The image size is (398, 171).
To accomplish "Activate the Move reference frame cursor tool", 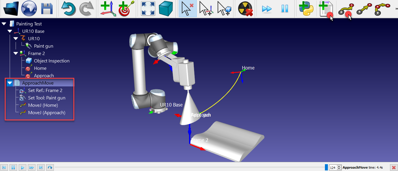I will [x=206, y=9].
